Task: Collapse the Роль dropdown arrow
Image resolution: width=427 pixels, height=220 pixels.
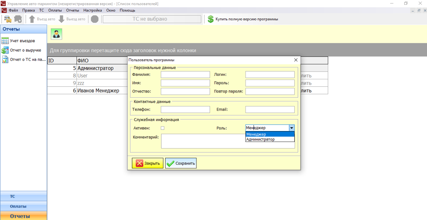Action: coord(292,128)
